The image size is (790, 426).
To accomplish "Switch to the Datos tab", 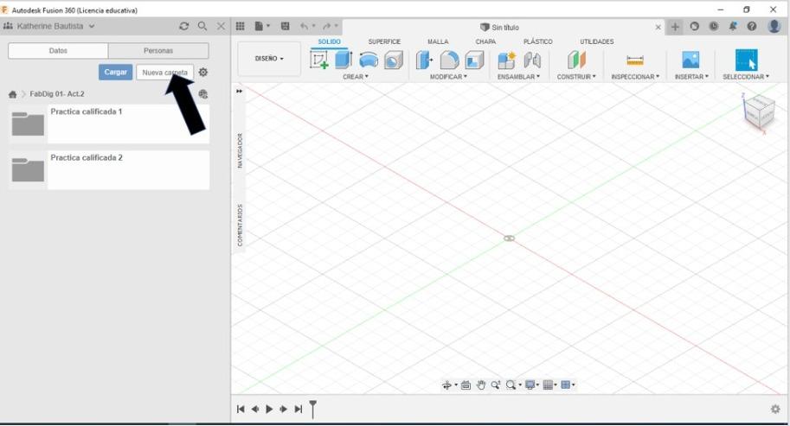I will tap(58, 51).
